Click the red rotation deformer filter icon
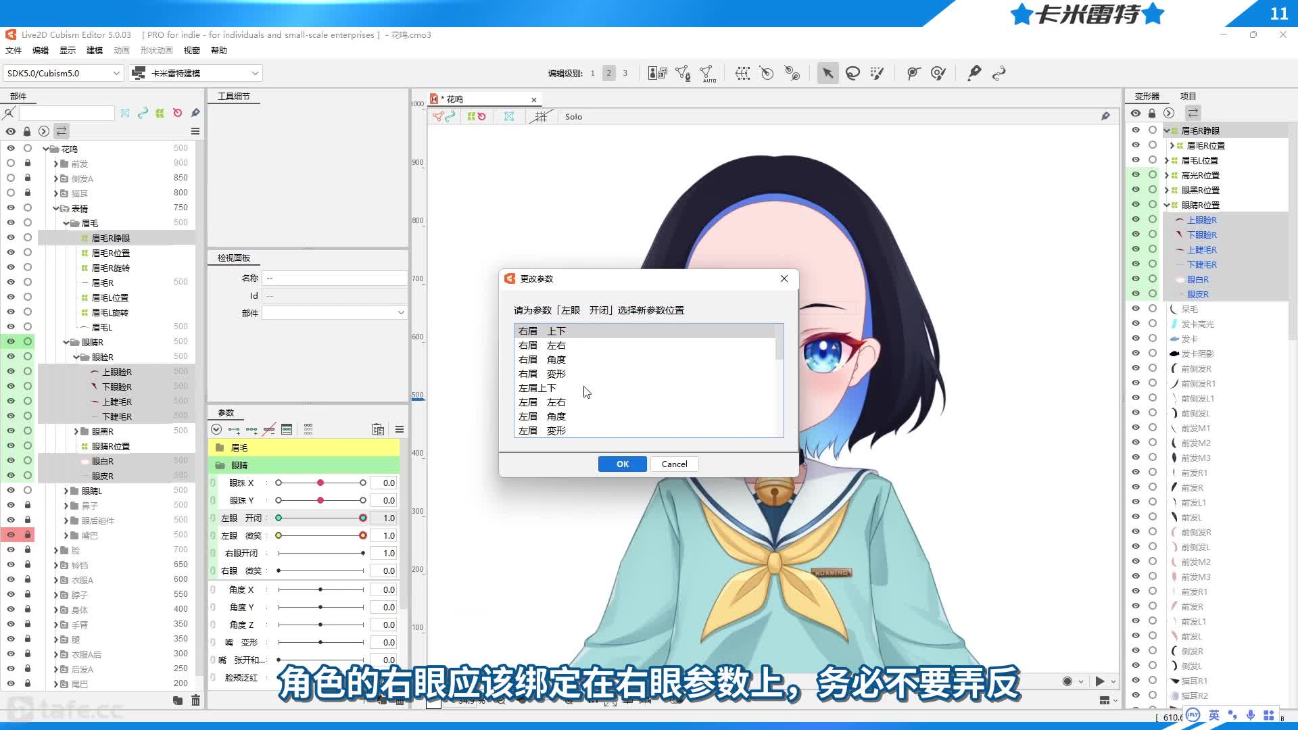1298x730 pixels. (x=177, y=113)
